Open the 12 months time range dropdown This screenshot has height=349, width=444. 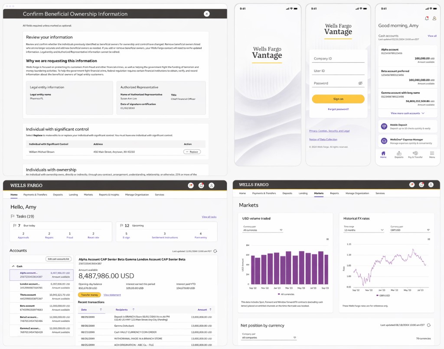(364, 230)
